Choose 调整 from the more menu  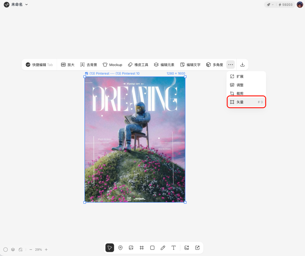tap(246, 85)
